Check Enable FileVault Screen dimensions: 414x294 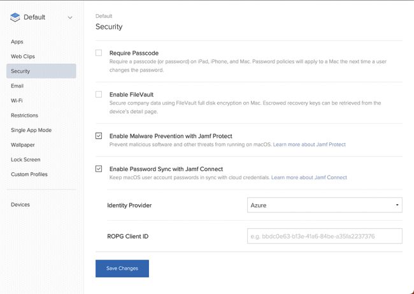(x=99, y=94)
